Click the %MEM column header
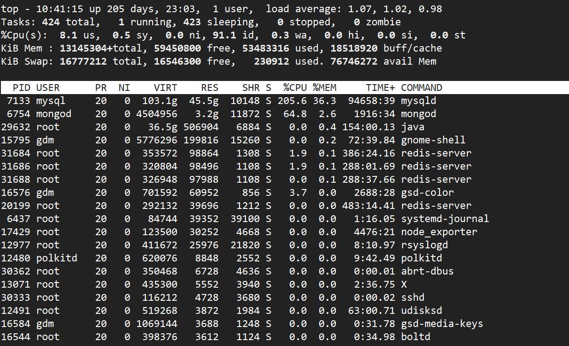The width and height of the screenshot is (569, 346). (x=325, y=88)
